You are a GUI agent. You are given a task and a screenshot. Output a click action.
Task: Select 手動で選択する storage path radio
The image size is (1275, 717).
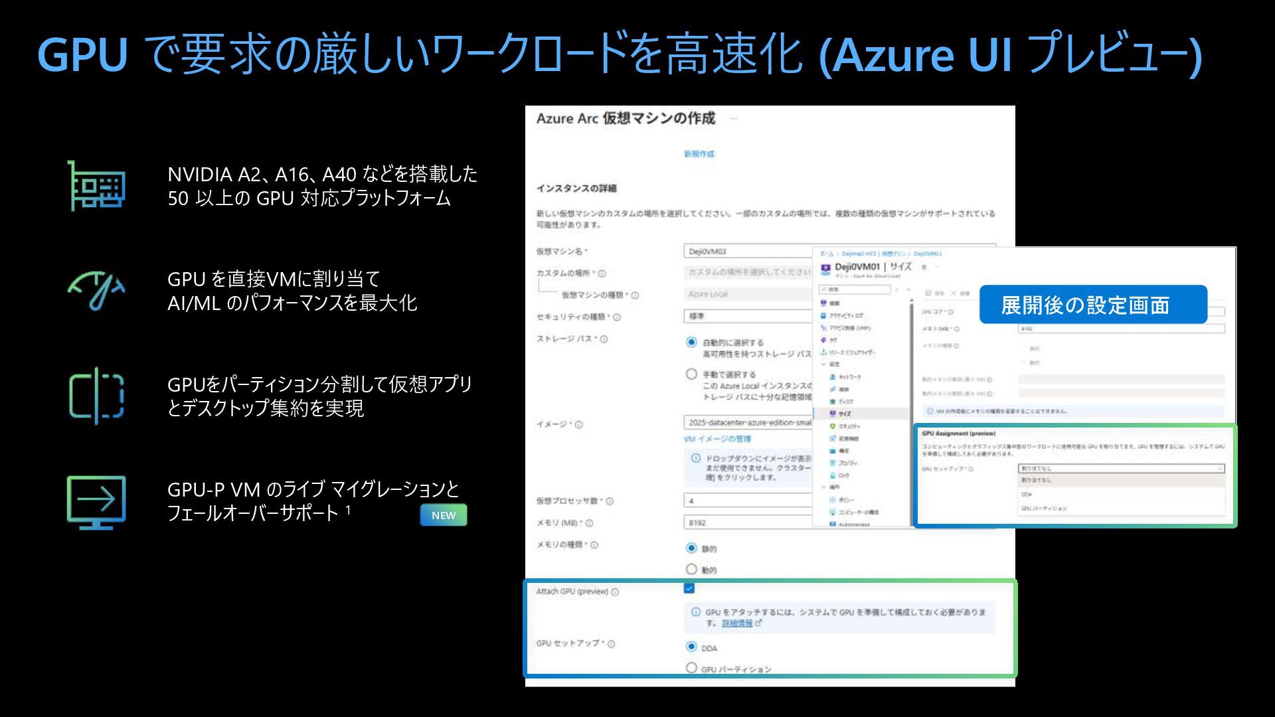[x=691, y=374]
